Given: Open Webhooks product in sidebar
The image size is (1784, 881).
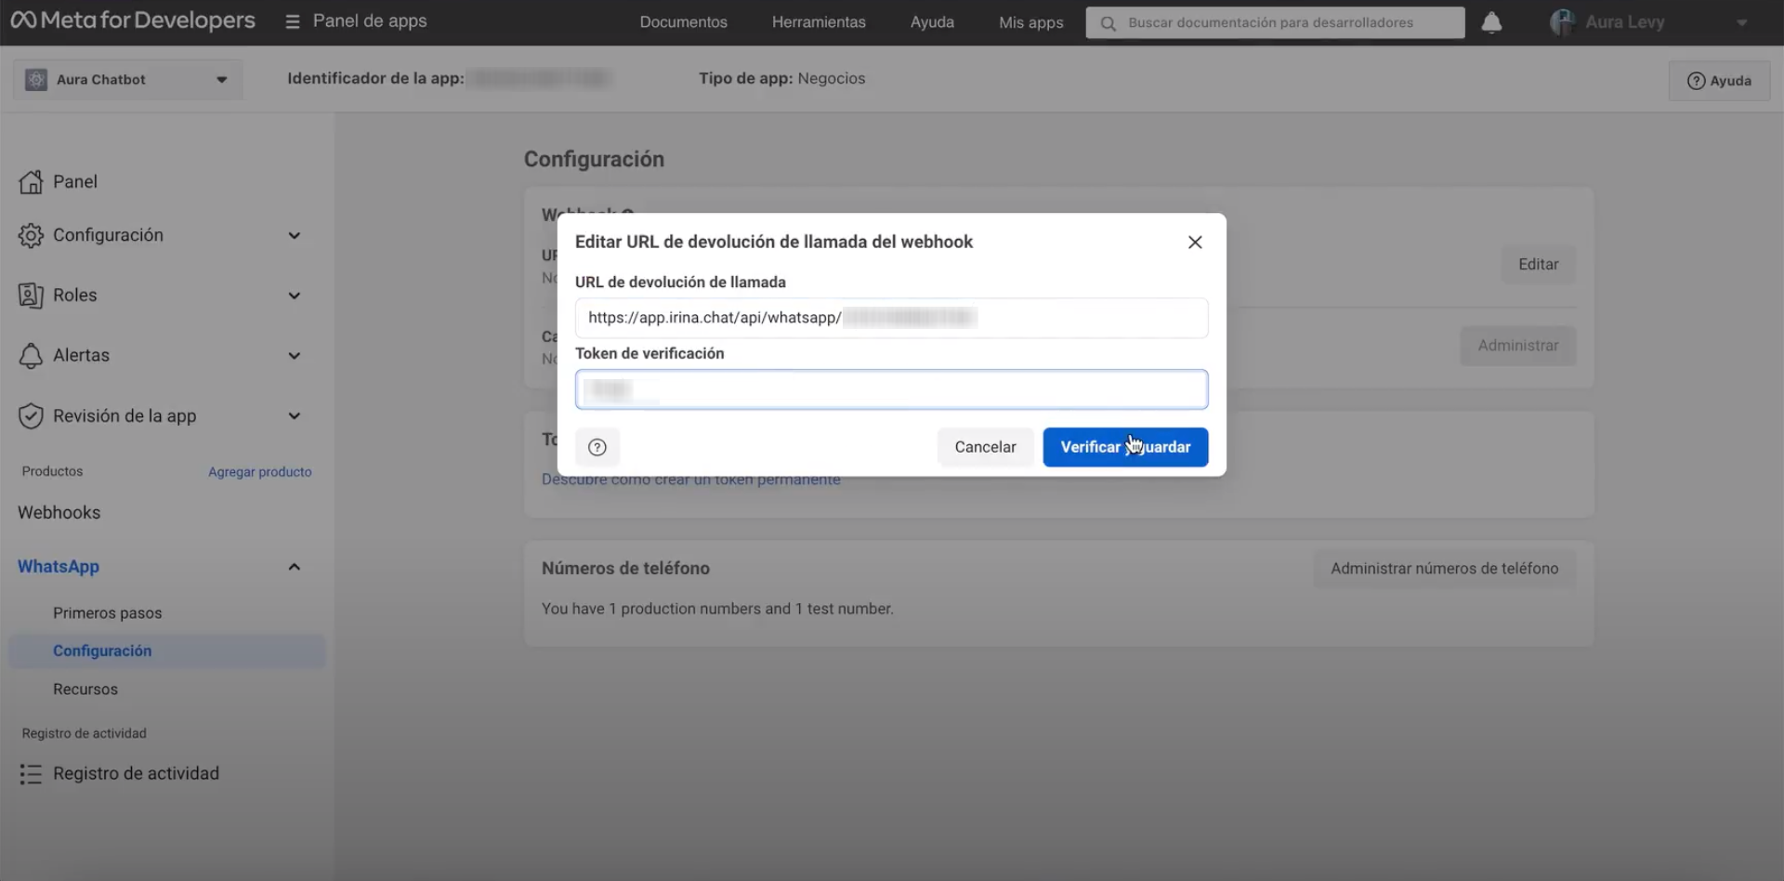Looking at the screenshot, I should [59, 513].
